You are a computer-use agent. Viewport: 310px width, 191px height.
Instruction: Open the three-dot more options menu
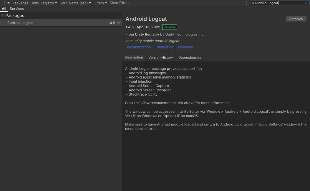[246, 3]
